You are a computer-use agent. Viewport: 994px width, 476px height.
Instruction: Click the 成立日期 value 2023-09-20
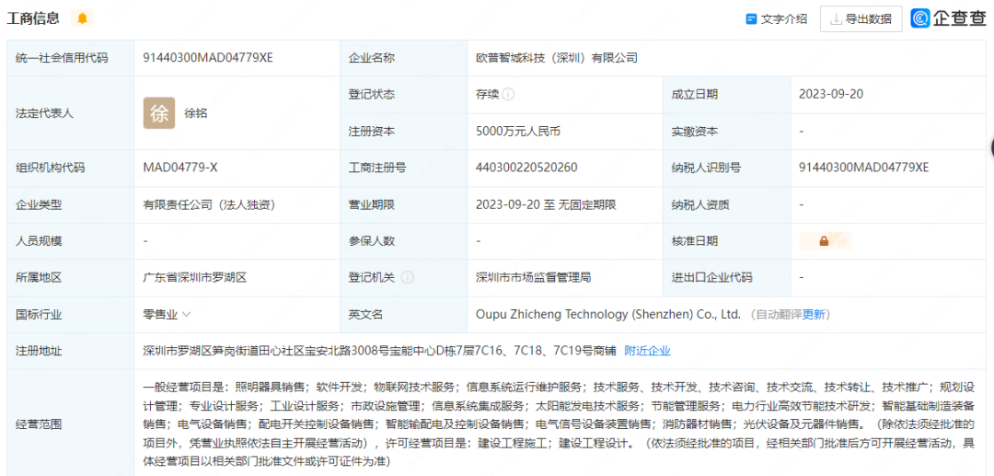[832, 95]
